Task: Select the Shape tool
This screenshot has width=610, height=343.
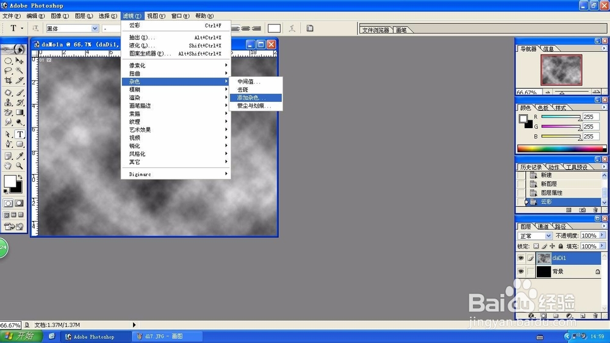Action: coord(20,144)
